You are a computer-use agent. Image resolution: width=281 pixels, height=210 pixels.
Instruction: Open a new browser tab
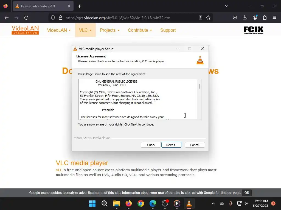[79, 6]
